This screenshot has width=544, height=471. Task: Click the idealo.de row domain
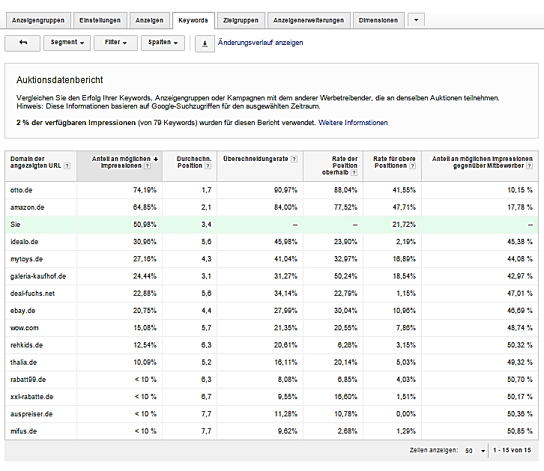(24, 242)
